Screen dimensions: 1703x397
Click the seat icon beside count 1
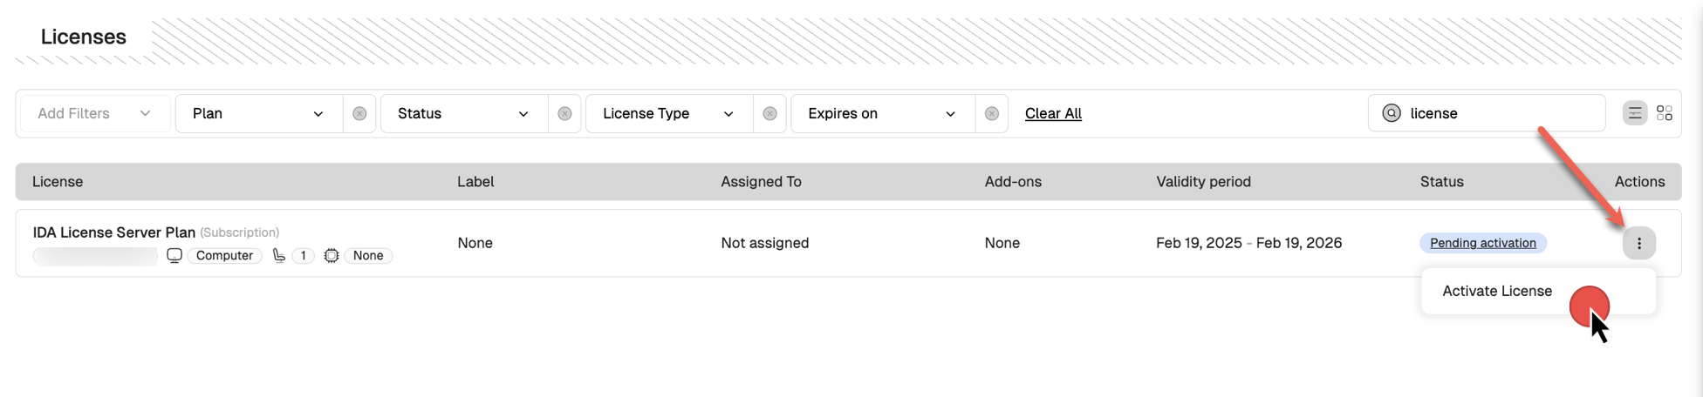[279, 256]
